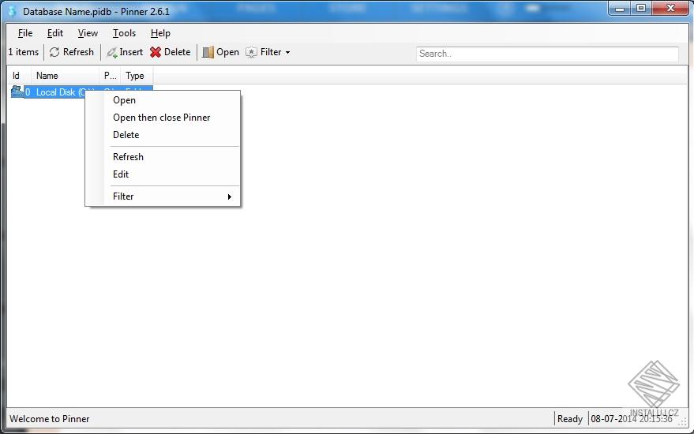694x434 pixels.
Task: Click the Pinner app icon in title bar
Action: 13,11
